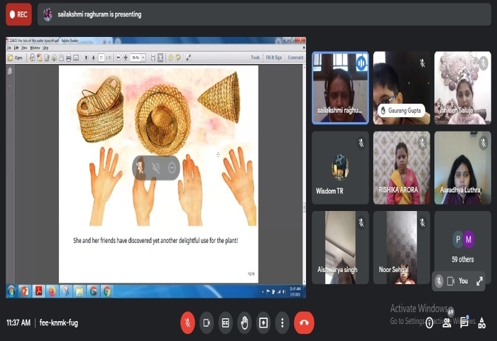Leave the call with the red hang-up button
This screenshot has height=341, width=497.
305,323
